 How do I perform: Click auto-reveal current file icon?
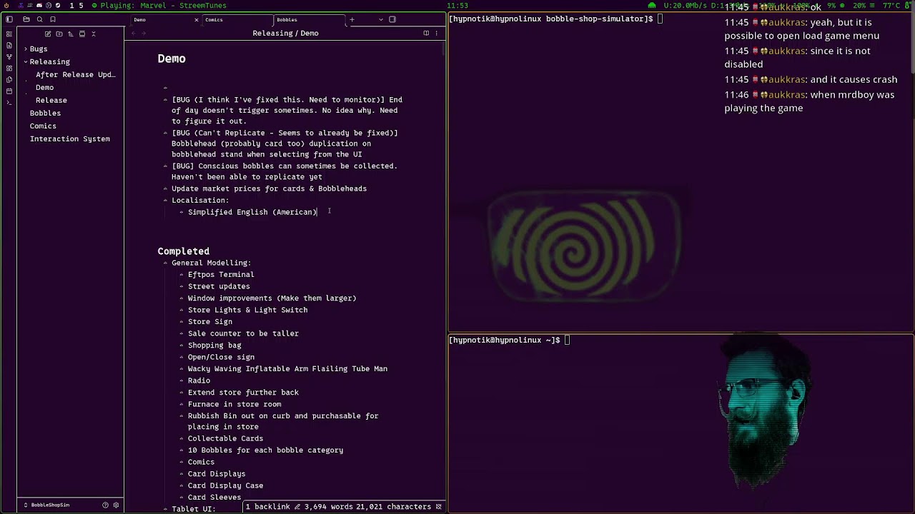[81, 34]
